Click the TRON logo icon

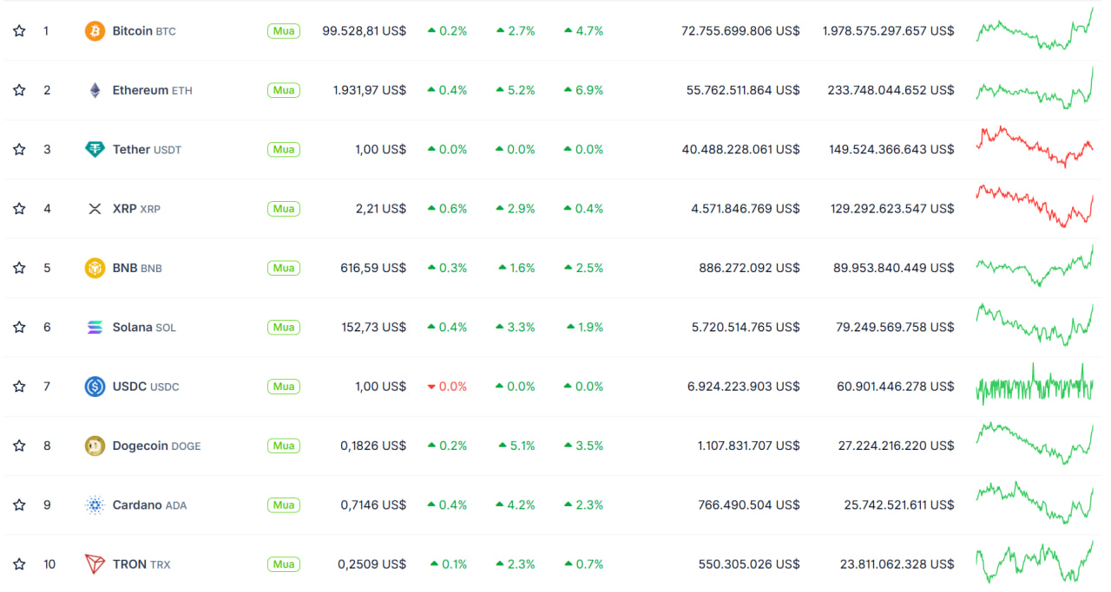click(x=95, y=564)
